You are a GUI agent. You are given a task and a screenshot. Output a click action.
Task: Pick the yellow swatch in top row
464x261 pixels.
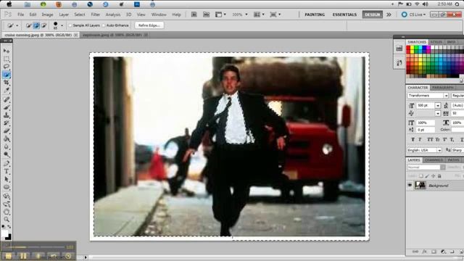coord(413,48)
